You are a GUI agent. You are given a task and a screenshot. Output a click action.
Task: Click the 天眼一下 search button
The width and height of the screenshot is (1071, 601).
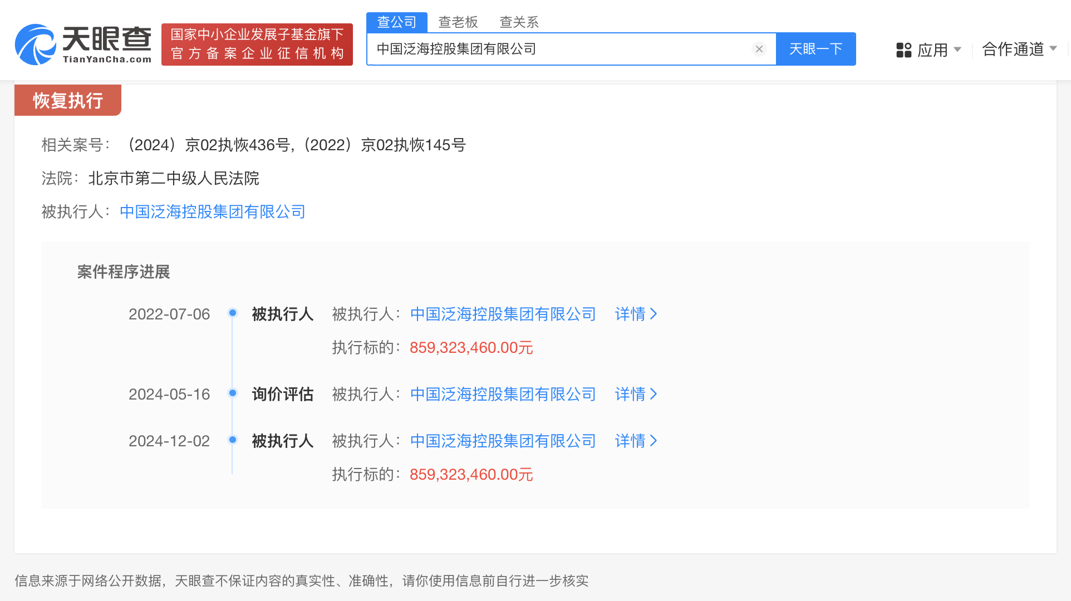pyautogui.click(x=816, y=49)
